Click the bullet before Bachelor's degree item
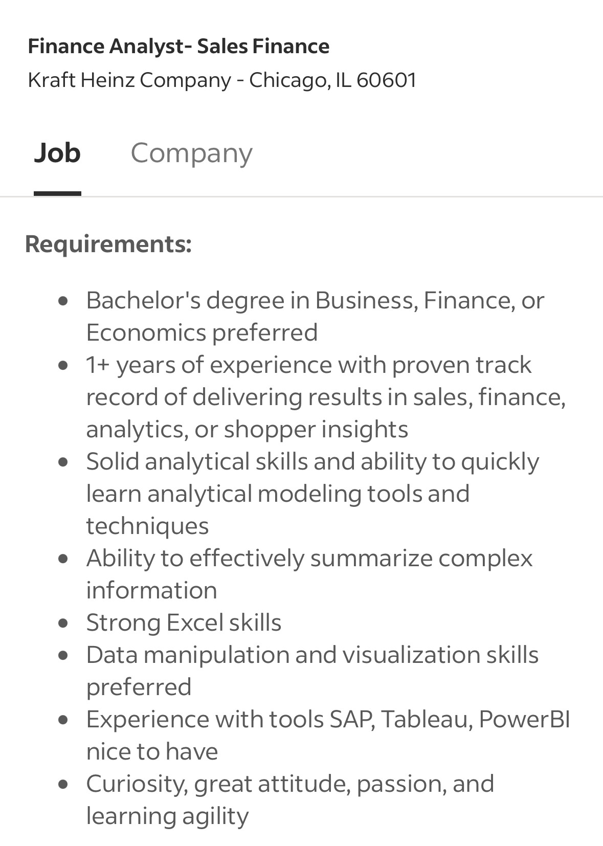This screenshot has height=846, width=603. pyautogui.click(x=63, y=302)
